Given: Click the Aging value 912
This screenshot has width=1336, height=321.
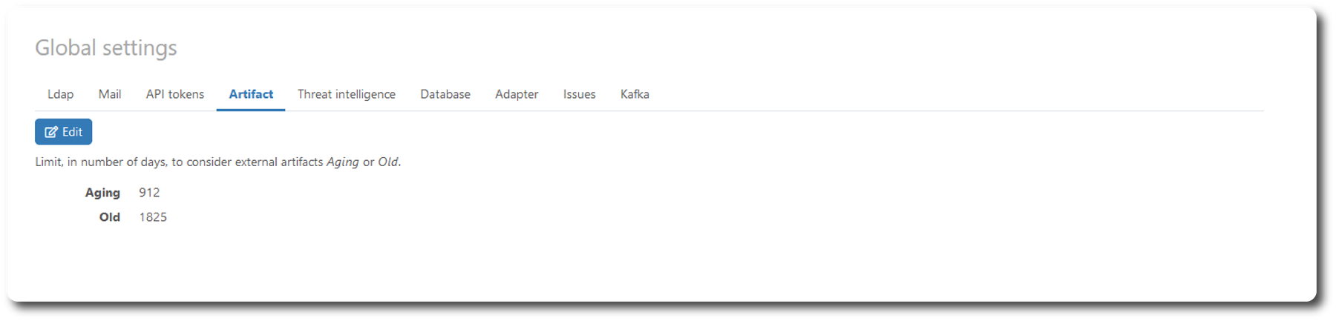Looking at the screenshot, I should click(x=149, y=193).
